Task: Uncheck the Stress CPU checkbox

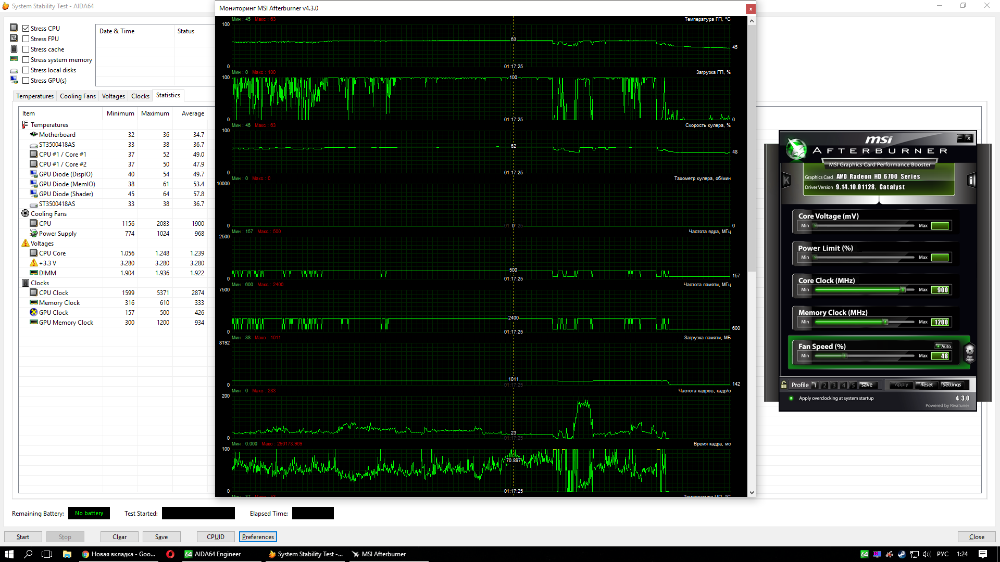Action: (x=26, y=29)
